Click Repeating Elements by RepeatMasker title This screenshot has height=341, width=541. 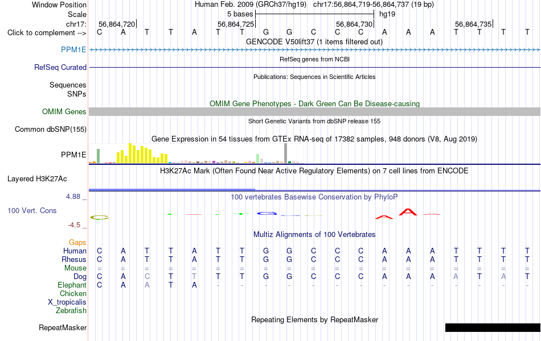(315, 319)
